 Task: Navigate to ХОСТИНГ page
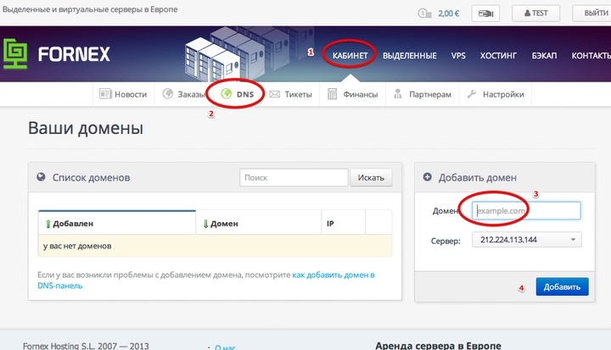click(x=498, y=56)
